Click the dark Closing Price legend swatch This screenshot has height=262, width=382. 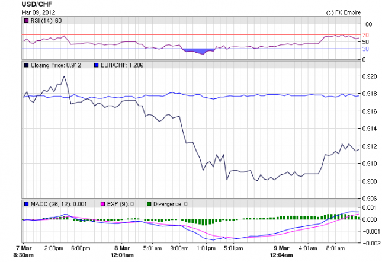(x=26, y=65)
